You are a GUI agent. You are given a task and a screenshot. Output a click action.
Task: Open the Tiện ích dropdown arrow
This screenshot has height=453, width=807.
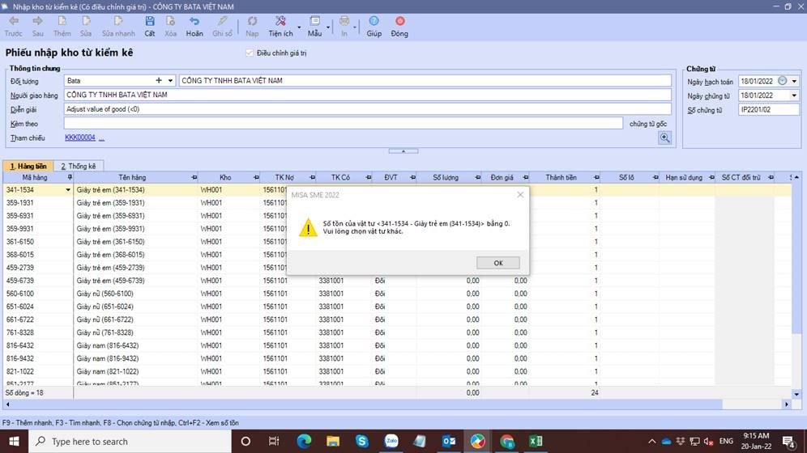299,27
